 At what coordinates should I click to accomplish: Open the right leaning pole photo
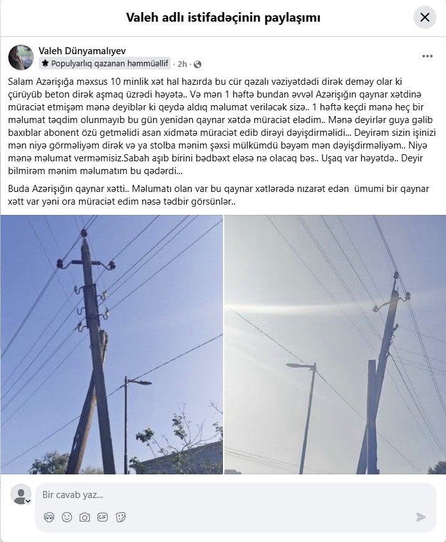click(335, 344)
